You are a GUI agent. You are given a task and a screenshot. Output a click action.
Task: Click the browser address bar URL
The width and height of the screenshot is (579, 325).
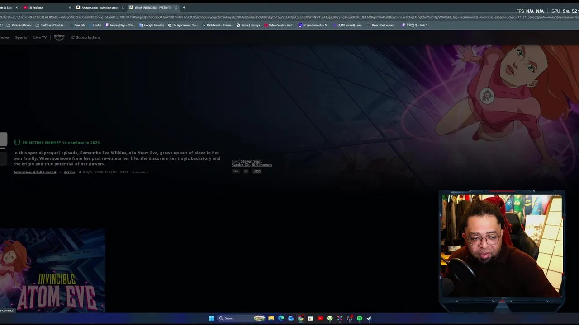point(289,17)
